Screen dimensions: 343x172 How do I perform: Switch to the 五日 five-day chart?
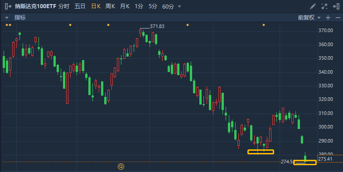80,6
